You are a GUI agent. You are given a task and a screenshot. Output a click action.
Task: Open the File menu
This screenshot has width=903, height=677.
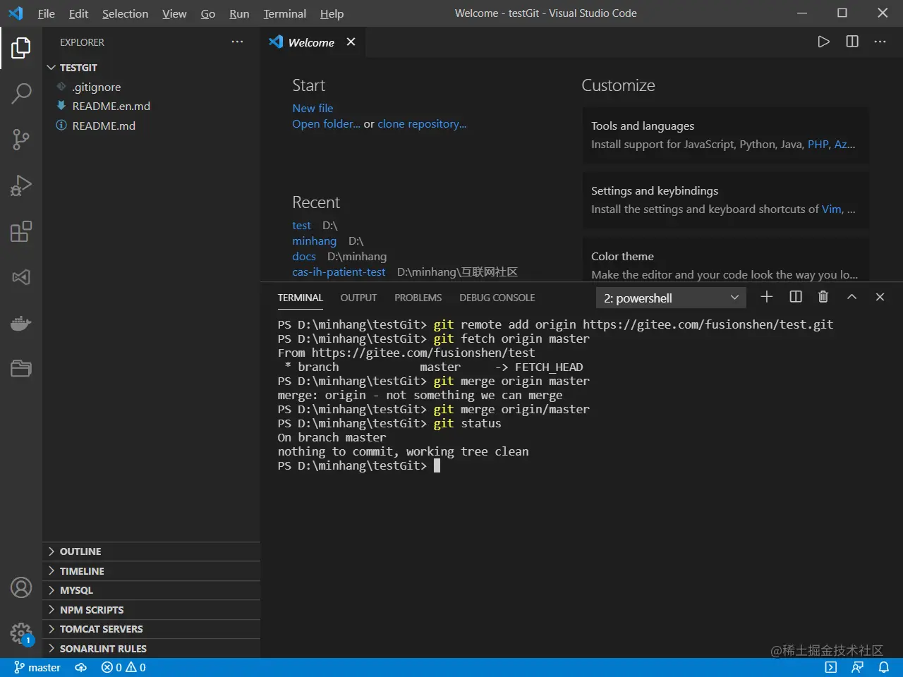tap(46, 13)
